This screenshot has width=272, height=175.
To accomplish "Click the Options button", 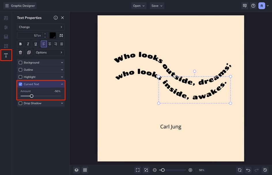I will pyautogui.click(x=49, y=53).
